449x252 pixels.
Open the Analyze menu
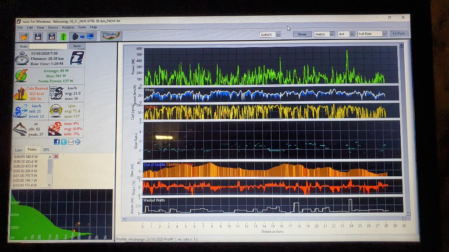click(x=68, y=27)
